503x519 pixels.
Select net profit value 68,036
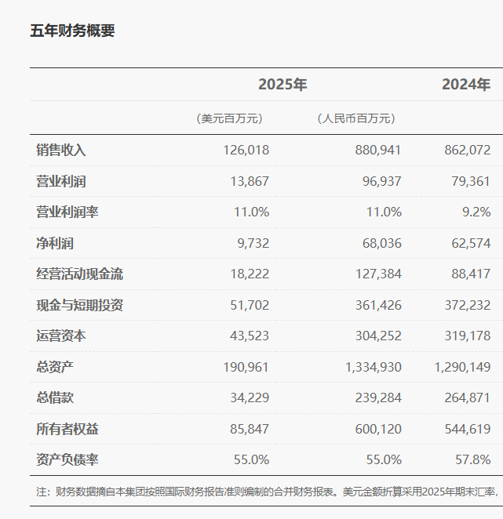[381, 243]
